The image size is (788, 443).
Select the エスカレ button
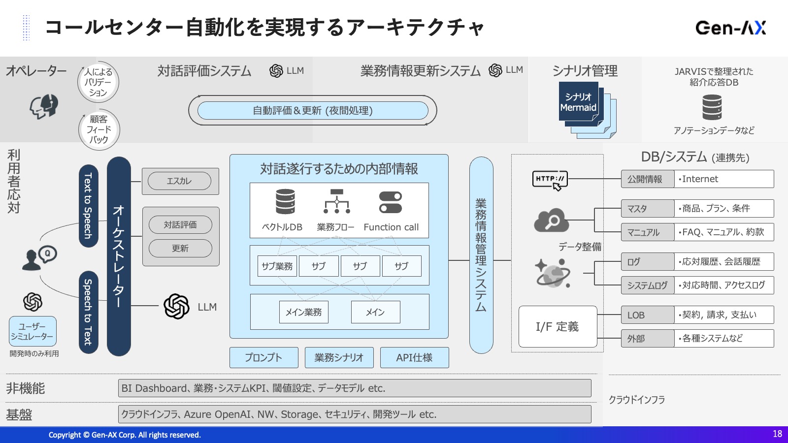[179, 181]
